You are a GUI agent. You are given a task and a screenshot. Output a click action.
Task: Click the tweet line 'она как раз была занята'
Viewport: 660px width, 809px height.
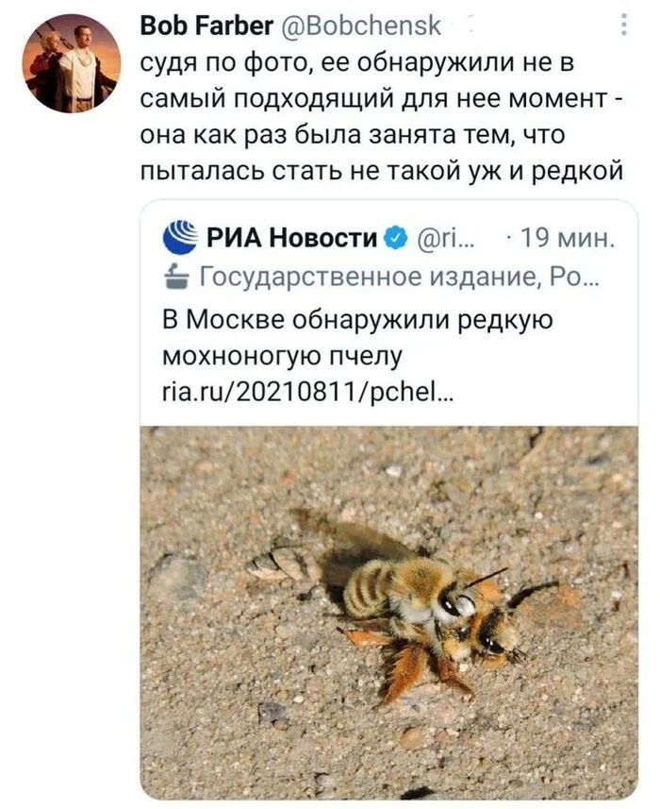[354, 135]
